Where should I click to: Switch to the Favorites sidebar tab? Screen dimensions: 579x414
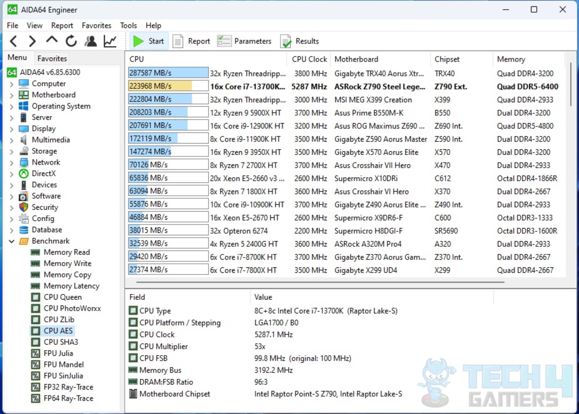(52, 58)
